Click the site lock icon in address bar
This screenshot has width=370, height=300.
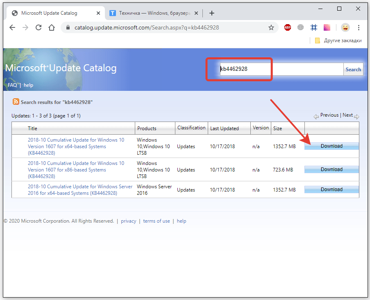pyautogui.click(x=68, y=27)
